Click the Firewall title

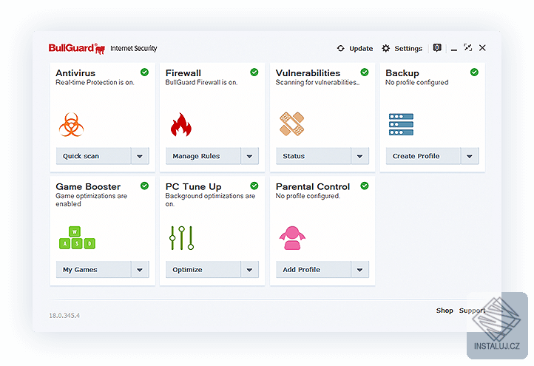[183, 73]
